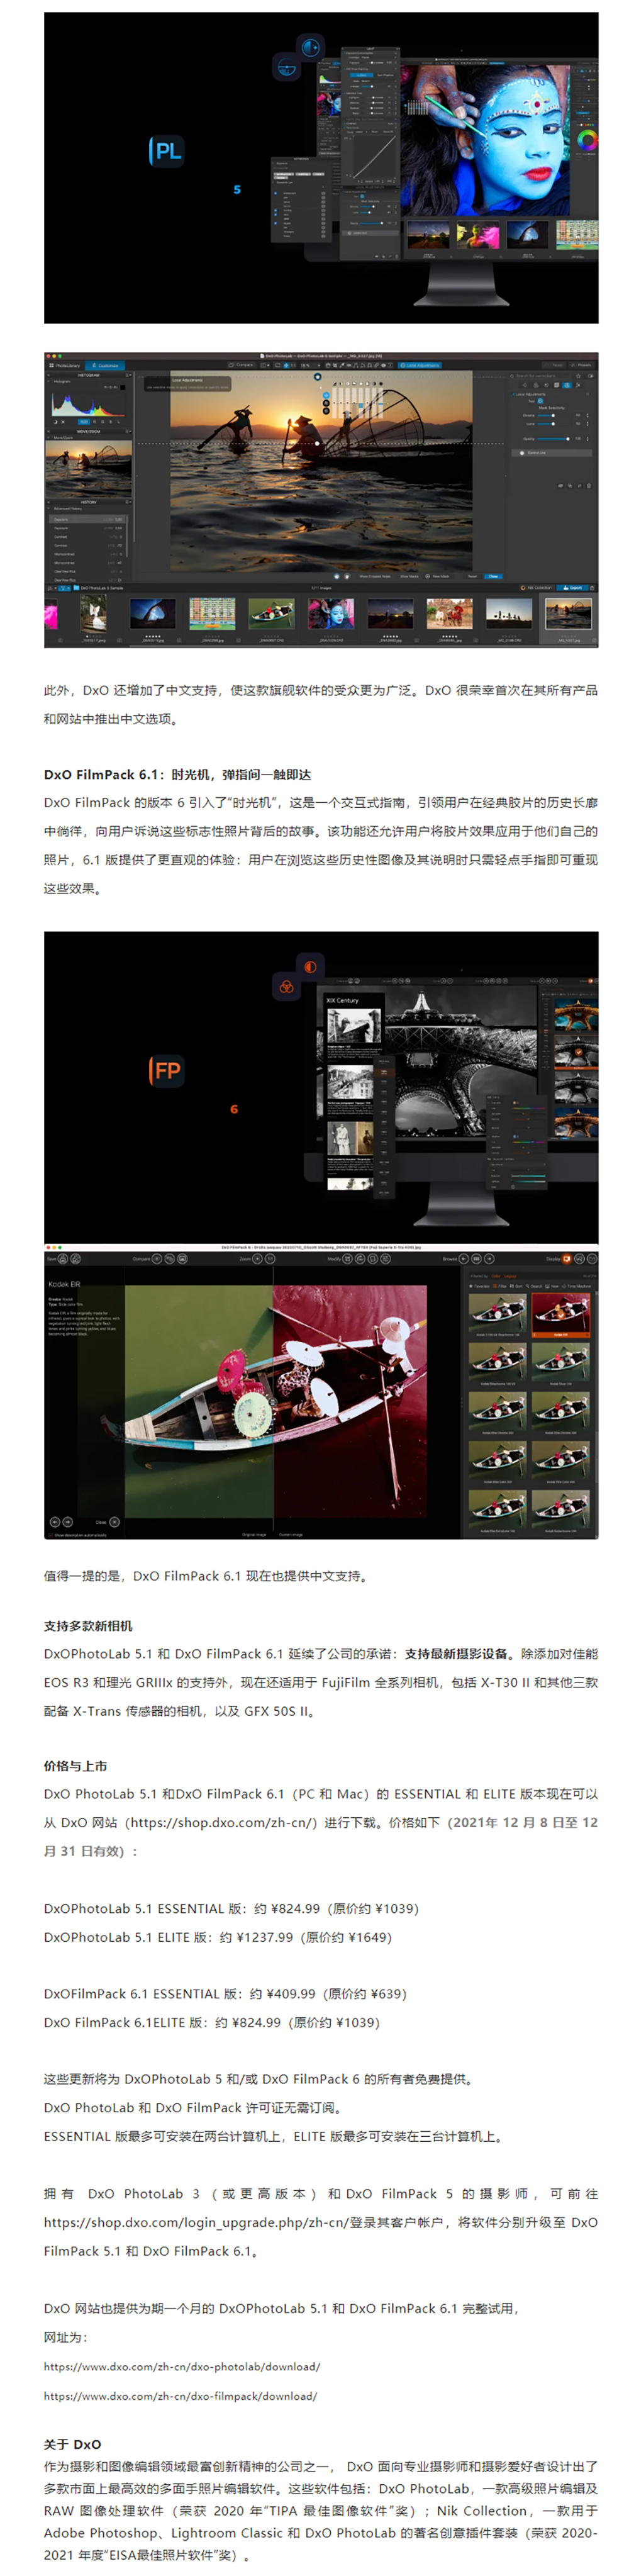Click the PL logo in the PhotoLab banner
Viewport: 629px width, 2576px height.
pos(166,151)
